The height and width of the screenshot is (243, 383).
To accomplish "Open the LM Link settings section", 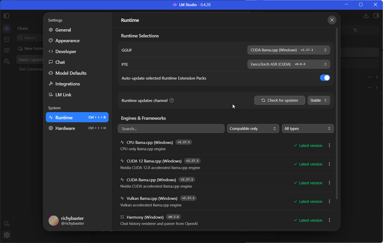I will (77, 95).
